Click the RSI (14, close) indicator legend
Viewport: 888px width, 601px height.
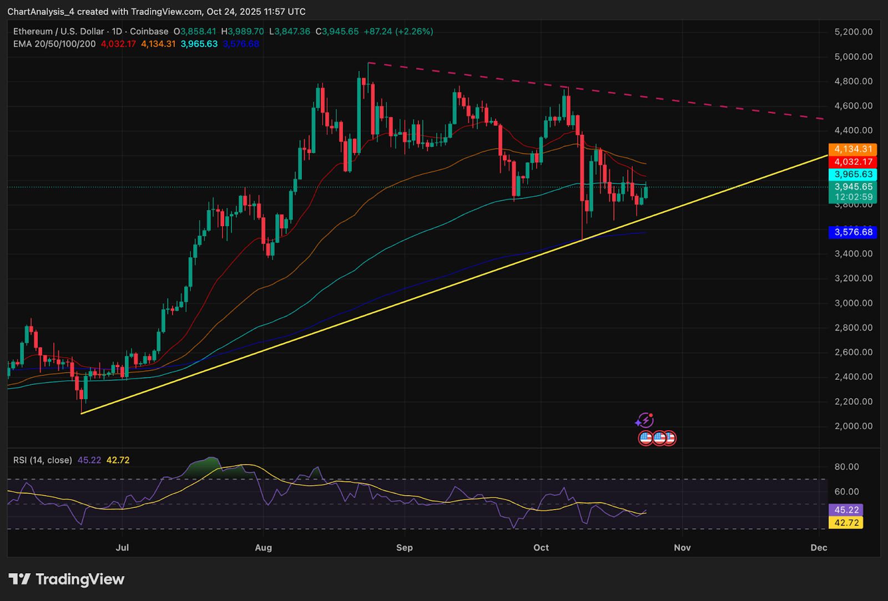[43, 460]
